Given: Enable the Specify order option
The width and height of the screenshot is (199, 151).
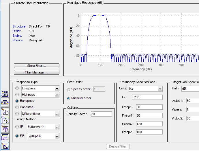Looking at the screenshot, I should [68, 89].
